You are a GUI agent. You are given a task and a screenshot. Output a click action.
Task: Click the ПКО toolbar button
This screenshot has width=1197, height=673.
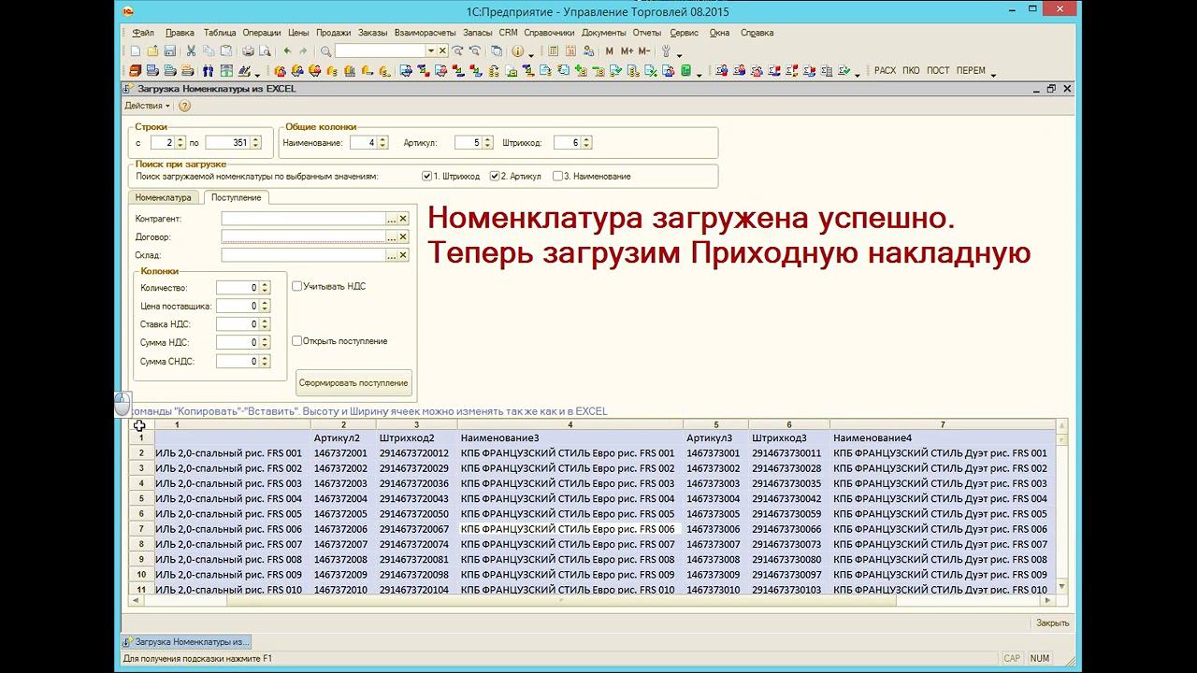(911, 71)
